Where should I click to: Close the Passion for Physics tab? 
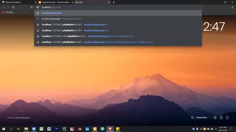(x=35, y=2)
